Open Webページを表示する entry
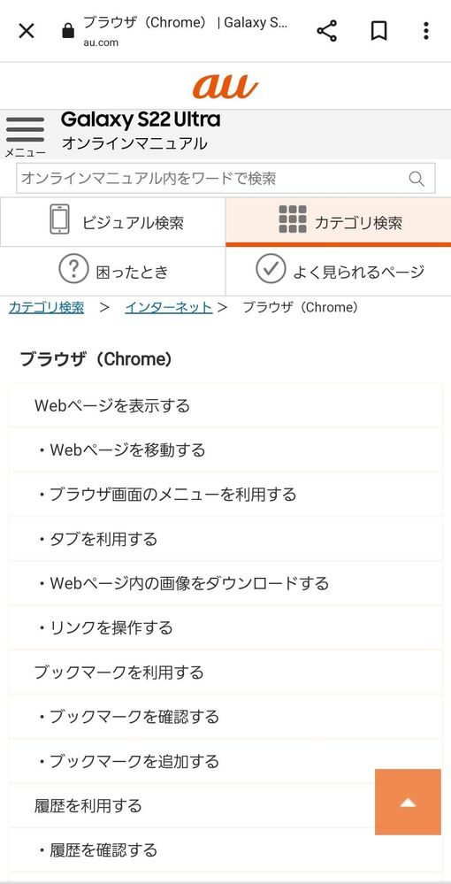The width and height of the screenshot is (451, 884). (225, 405)
